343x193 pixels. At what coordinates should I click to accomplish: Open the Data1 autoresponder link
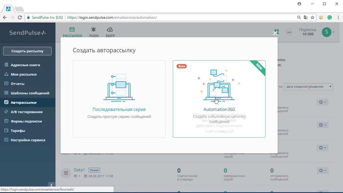[x=79, y=170]
